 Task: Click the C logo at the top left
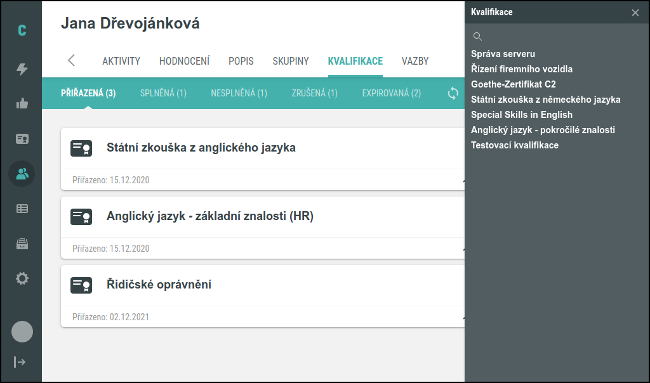point(21,29)
